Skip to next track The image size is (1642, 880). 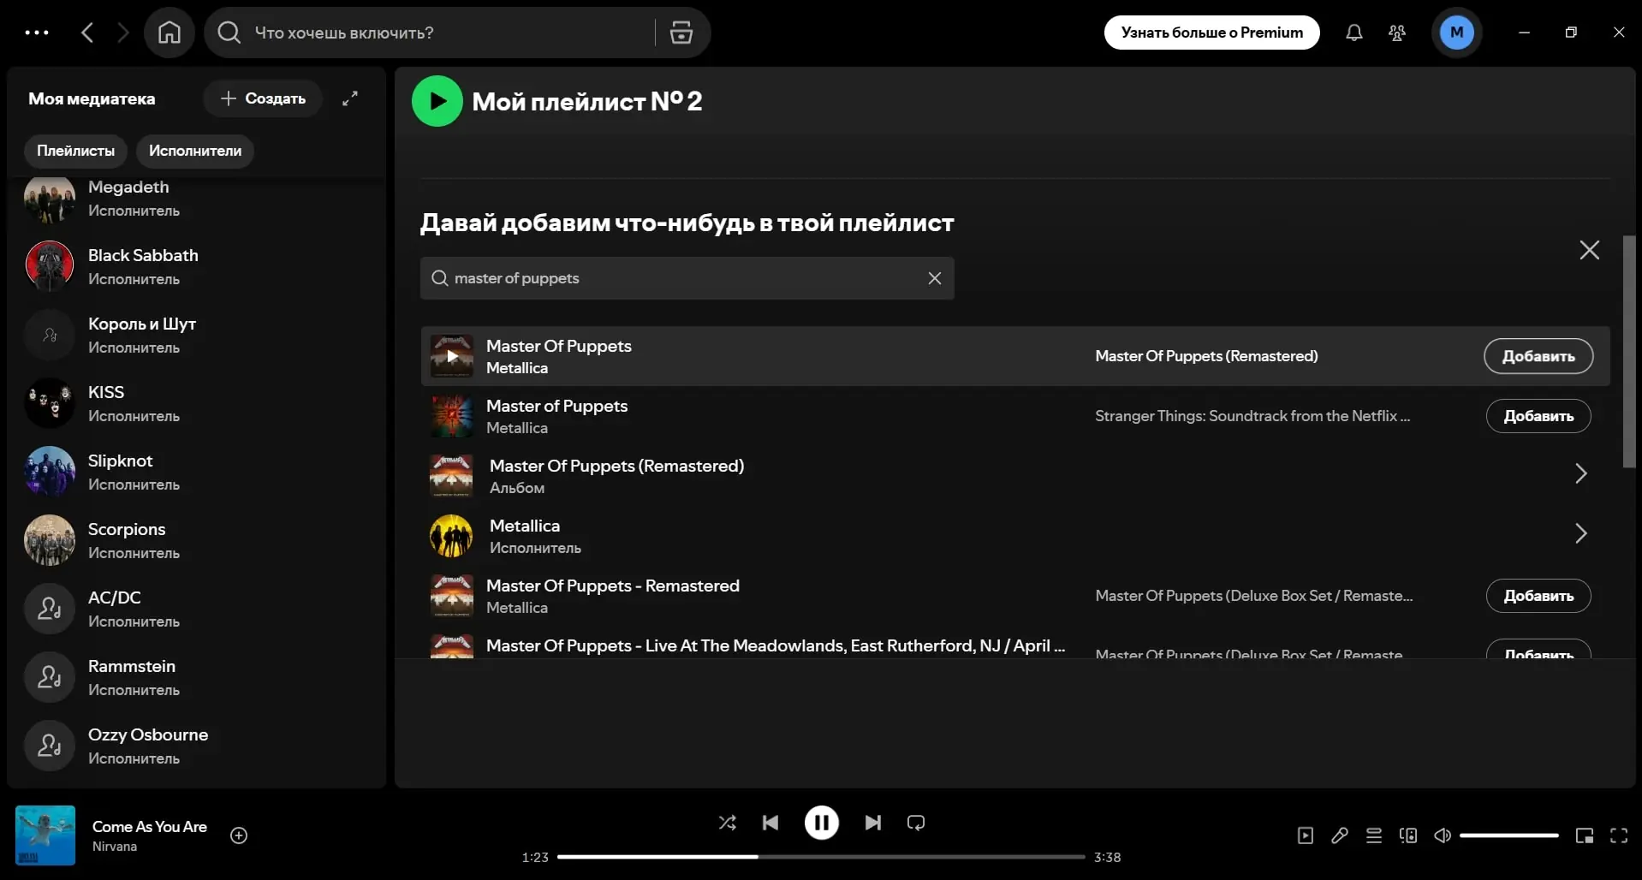tap(873, 823)
